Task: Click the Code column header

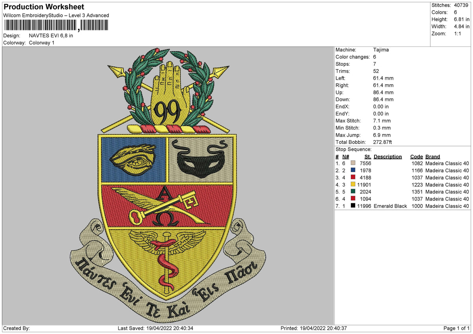Action: [416, 156]
